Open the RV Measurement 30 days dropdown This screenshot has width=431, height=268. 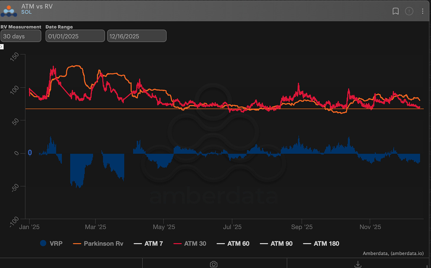click(21, 36)
